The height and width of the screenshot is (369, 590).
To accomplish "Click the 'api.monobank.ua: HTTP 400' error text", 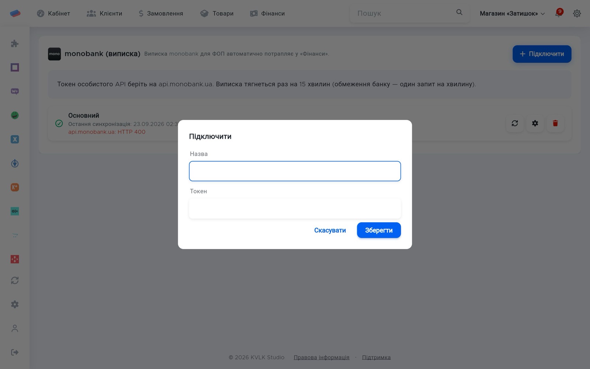I will [x=107, y=132].
